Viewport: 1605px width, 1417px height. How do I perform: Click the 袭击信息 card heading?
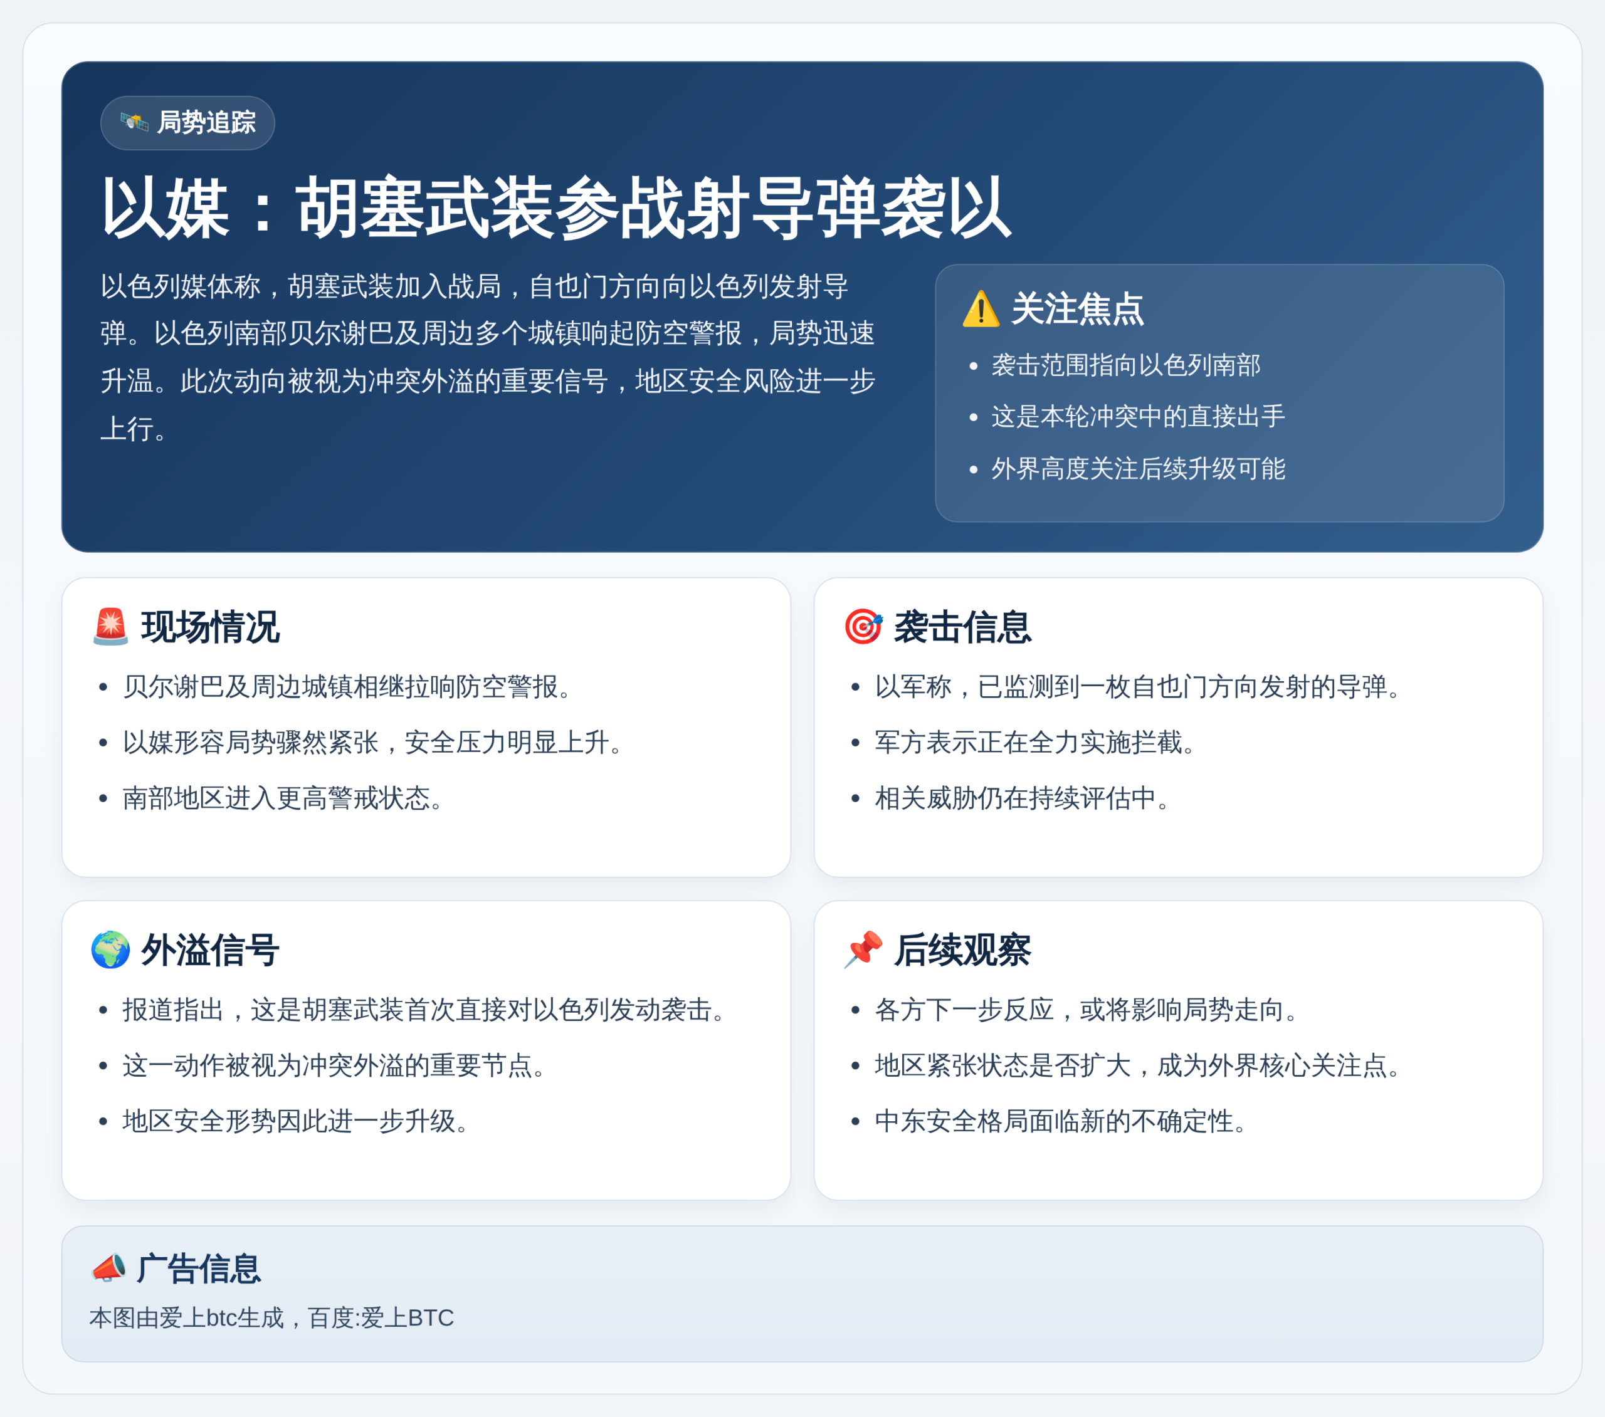962,627
